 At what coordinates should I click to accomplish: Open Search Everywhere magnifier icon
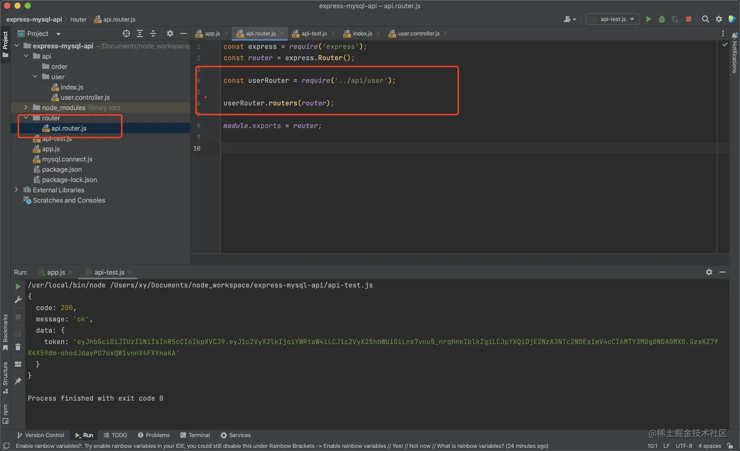tap(705, 19)
